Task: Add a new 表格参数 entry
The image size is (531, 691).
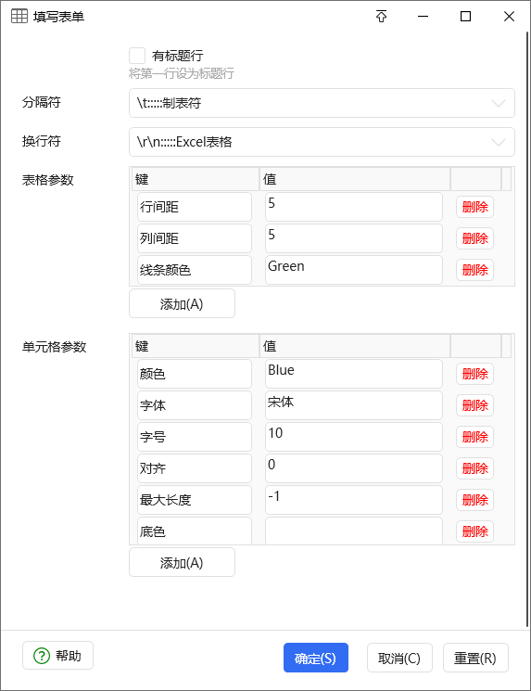Action: tap(182, 303)
